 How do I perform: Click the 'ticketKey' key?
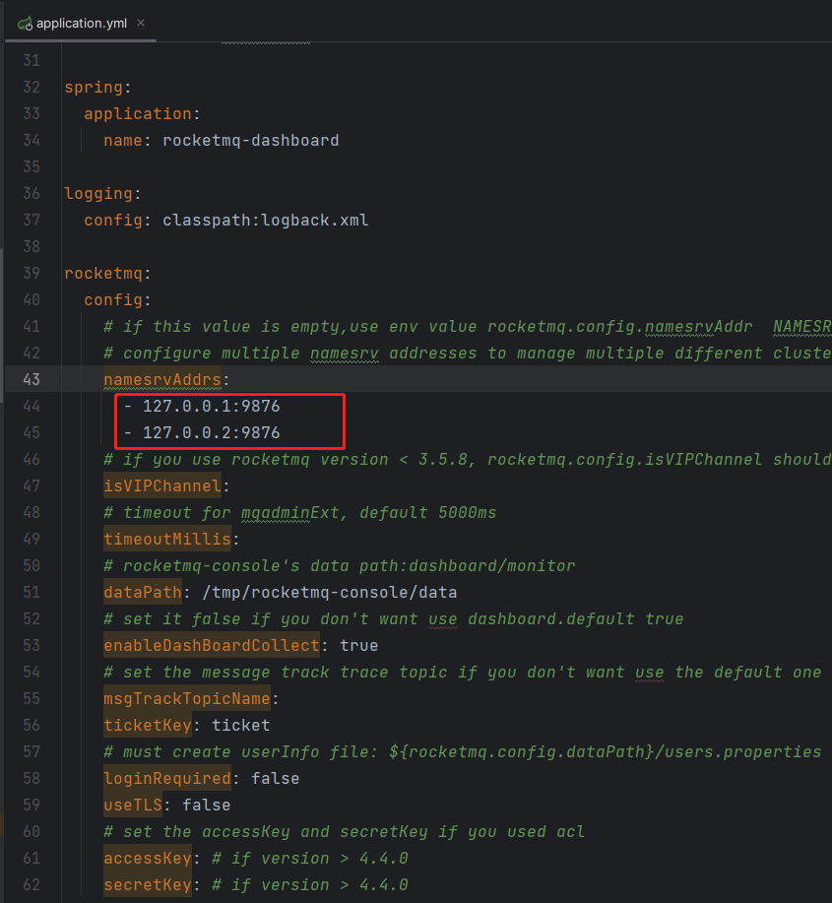(148, 725)
